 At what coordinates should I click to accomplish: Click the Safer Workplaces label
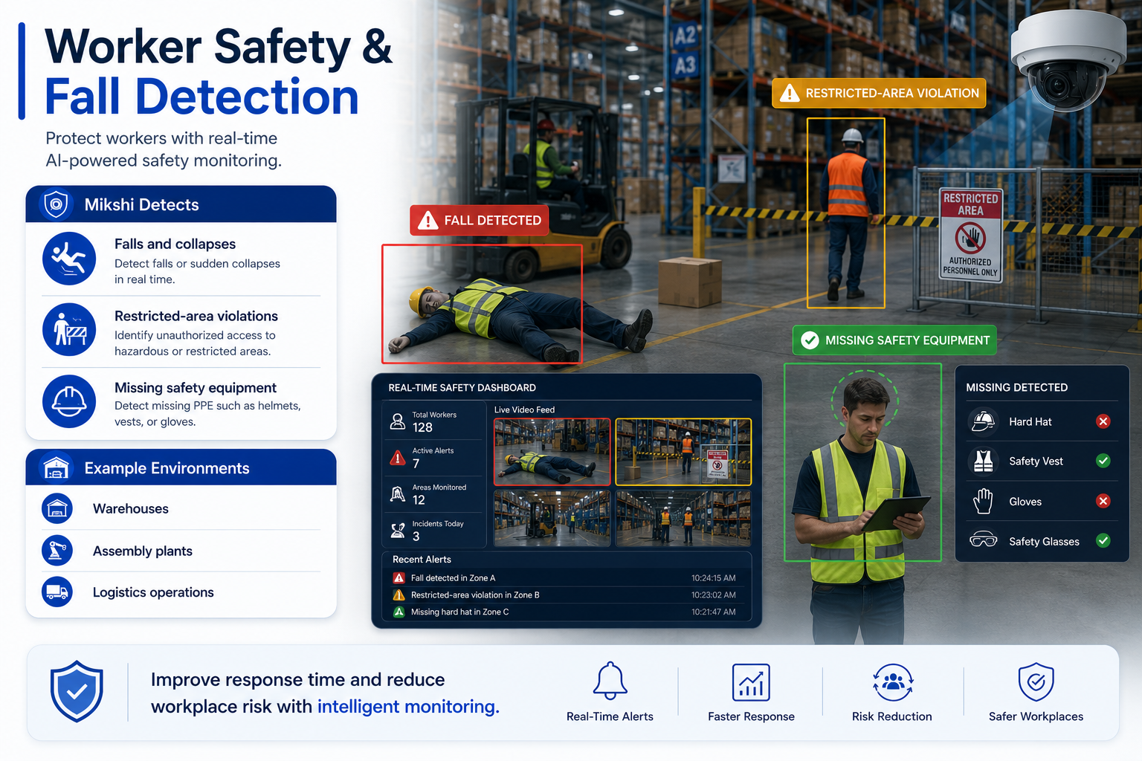tap(1036, 716)
